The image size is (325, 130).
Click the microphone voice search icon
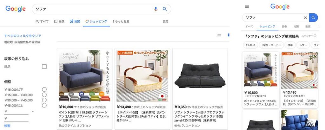[x=156, y=9]
